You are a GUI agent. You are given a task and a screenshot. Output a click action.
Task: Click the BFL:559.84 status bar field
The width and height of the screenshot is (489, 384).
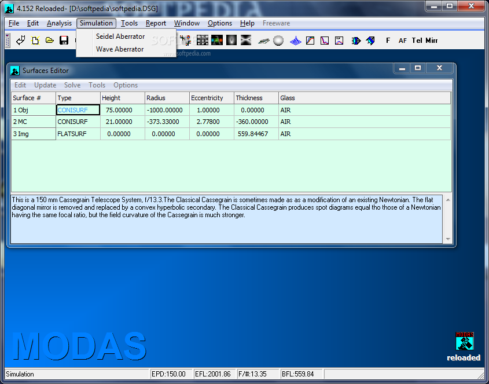(x=302, y=374)
